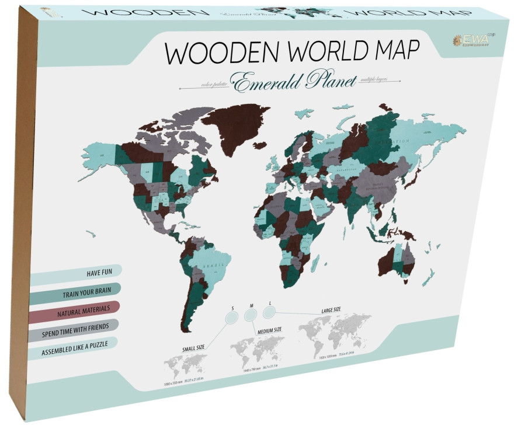This screenshot has height=425, width=514.
Task: Click the large size gray map
Action: 335,333
